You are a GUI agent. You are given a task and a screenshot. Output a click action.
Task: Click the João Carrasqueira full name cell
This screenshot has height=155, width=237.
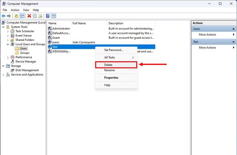[84, 42]
